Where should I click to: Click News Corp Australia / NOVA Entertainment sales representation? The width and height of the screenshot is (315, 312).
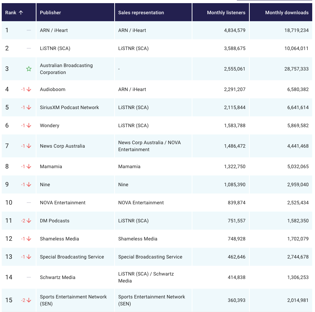[x=149, y=146]
